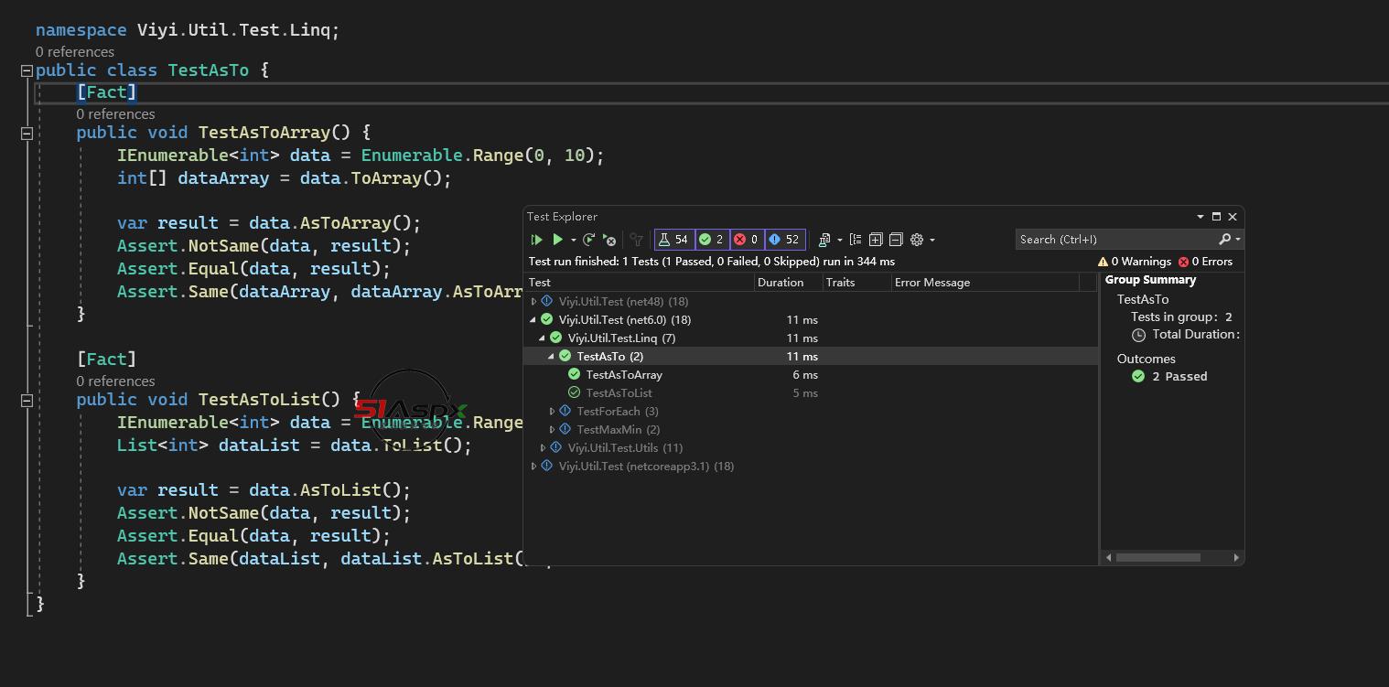Show the 0 Warnings output
The height and width of the screenshot is (687, 1389).
pyautogui.click(x=1135, y=262)
